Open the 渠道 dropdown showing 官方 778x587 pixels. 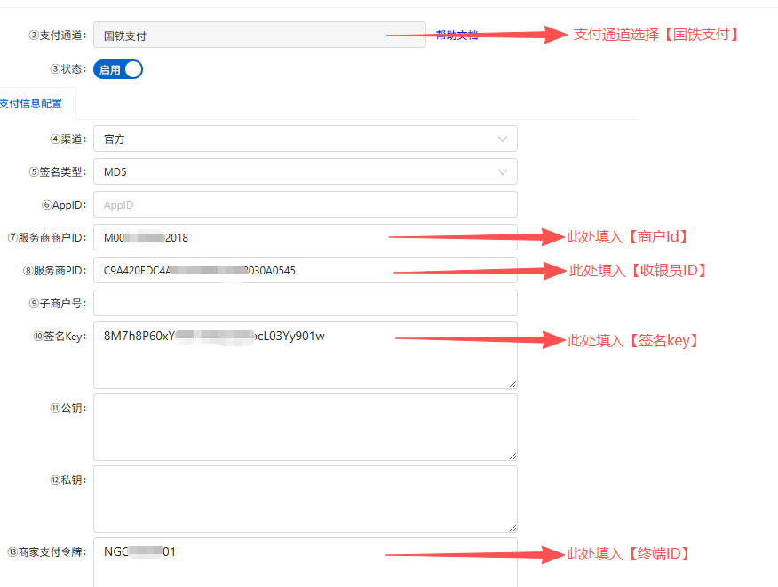[x=305, y=139]
